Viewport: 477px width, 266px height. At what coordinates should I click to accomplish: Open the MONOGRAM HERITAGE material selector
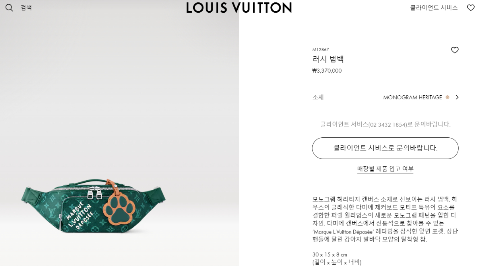(x=413, y=97)
